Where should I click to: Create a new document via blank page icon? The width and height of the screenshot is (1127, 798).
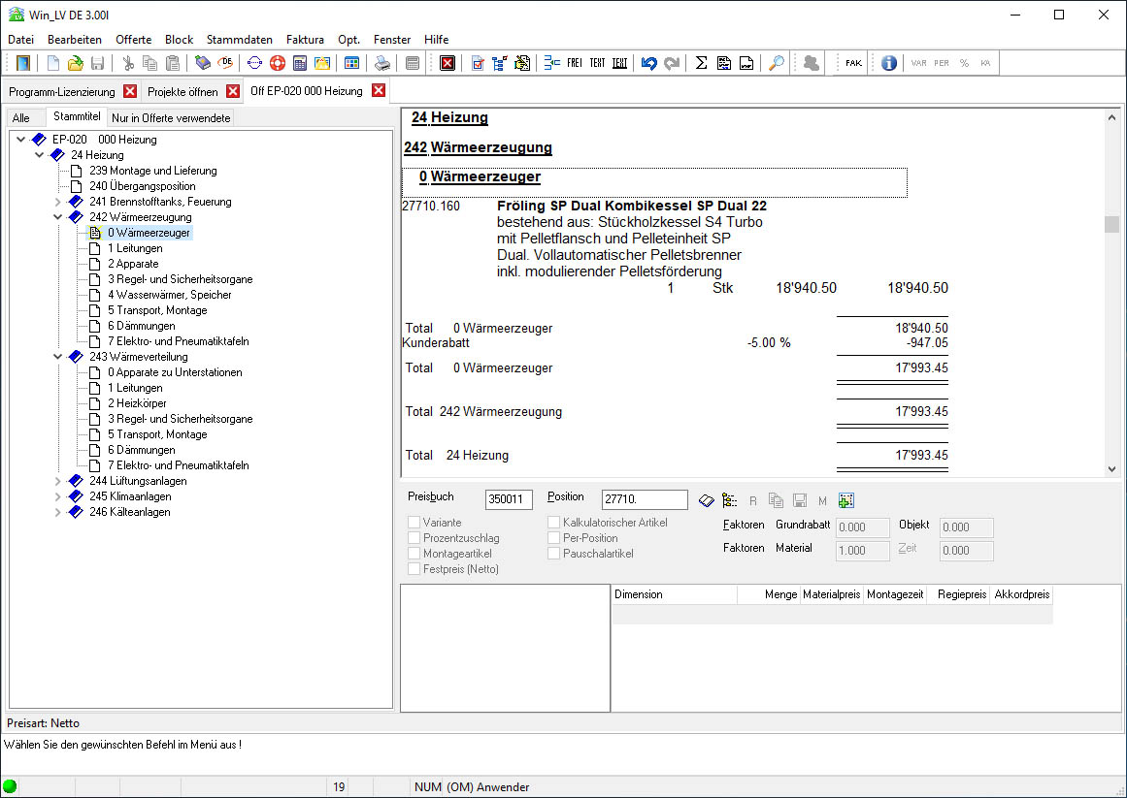click(x=53, y=63)
